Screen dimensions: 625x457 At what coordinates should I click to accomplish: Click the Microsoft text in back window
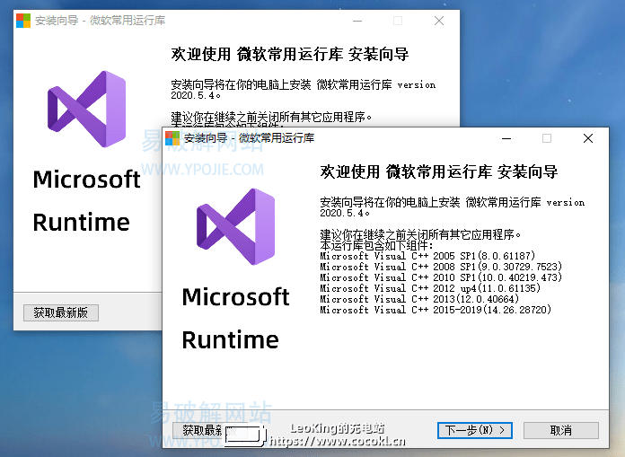tap(86, 180)
